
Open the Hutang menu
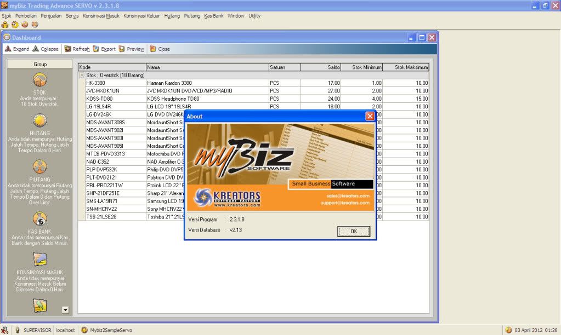tap(172, 16)
